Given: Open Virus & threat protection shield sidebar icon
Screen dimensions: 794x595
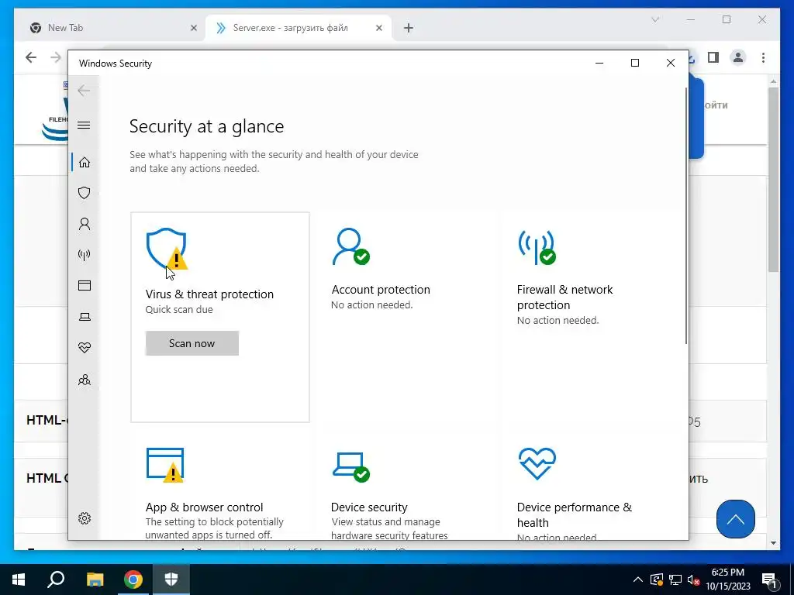Looking at the screenshot, I should (x=85, y=193).
